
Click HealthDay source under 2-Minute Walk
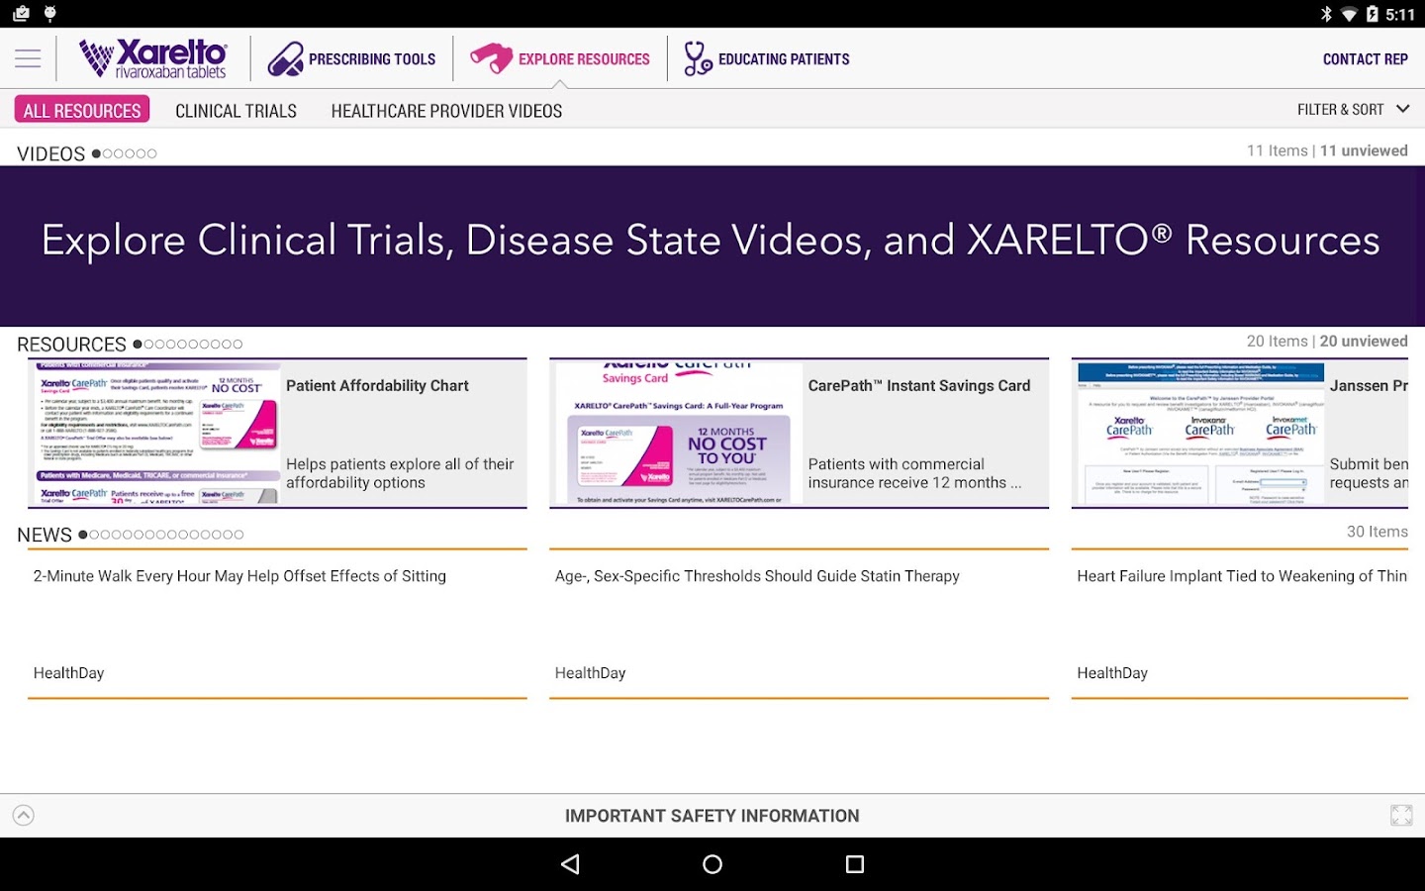pyautogui.click(x=68, y=673)
